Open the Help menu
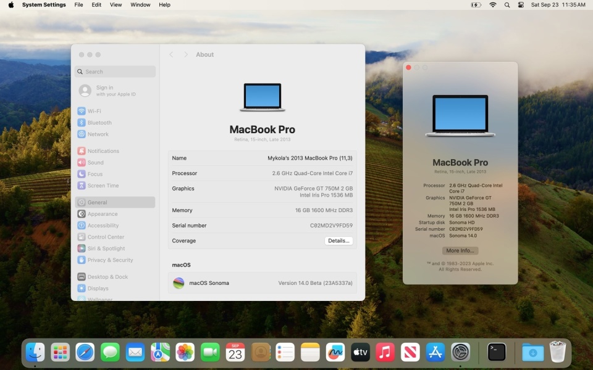The width and height of the screenshot is (593, 370). (x=164, y=5)
